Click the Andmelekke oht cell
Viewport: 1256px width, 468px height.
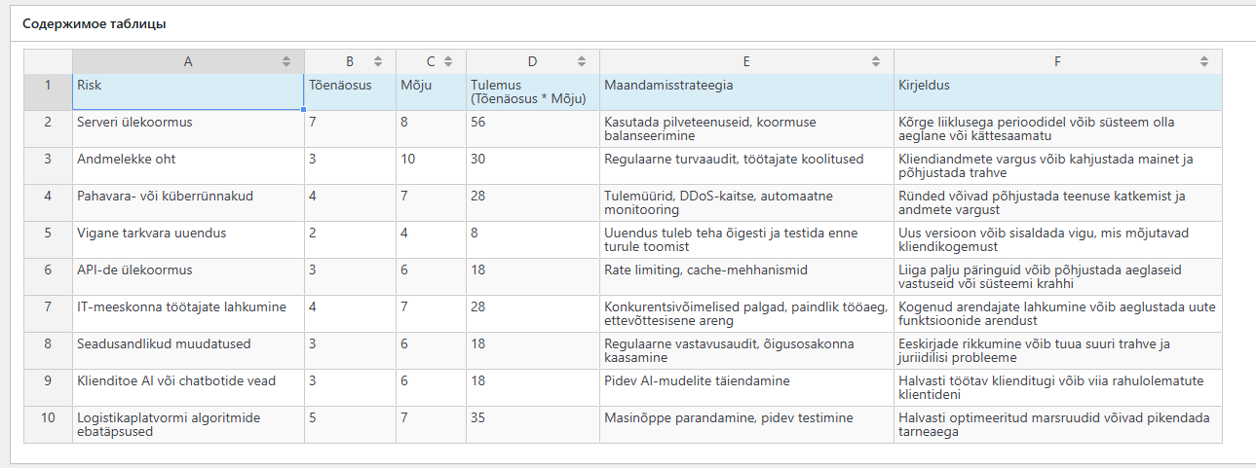(x=188, y=166)
